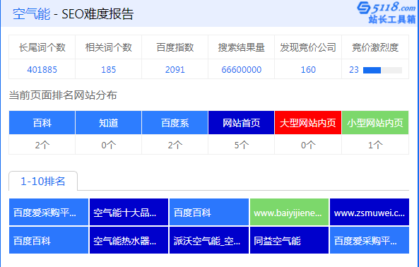Open the www.zsmuwei.c... ranking tile
419x267 pixels.
click(370, 212)
